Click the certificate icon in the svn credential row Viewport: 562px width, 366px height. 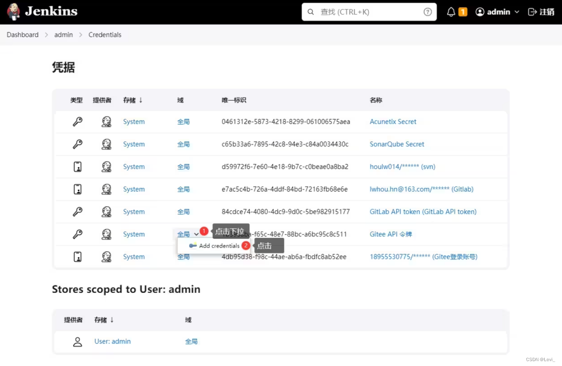pos(78,167)
